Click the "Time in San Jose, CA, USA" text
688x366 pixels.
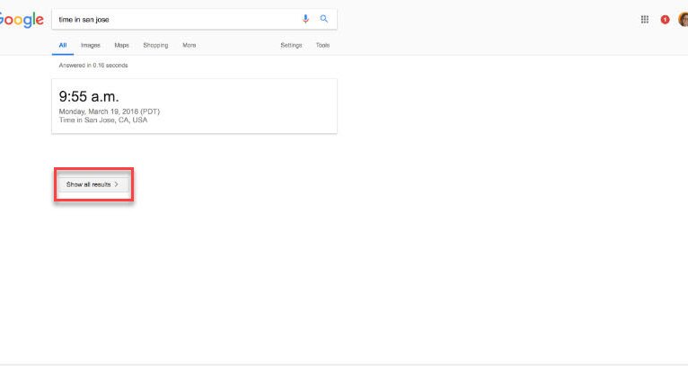point(102,120)
